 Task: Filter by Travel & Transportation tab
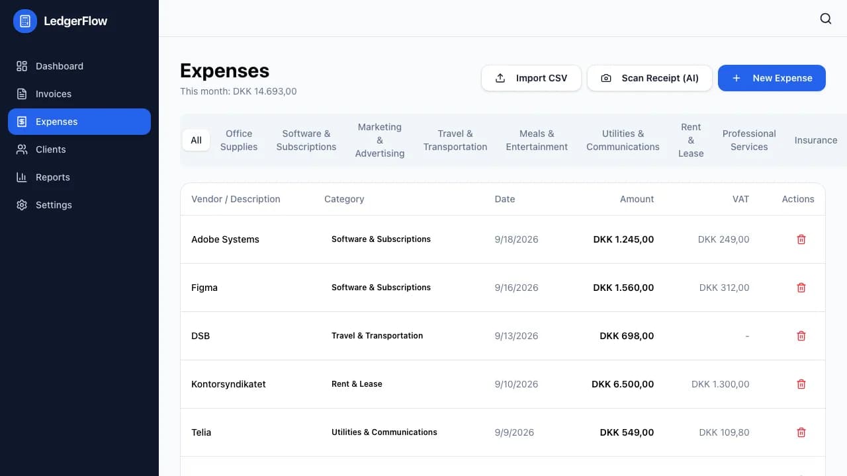coord(455,140)
